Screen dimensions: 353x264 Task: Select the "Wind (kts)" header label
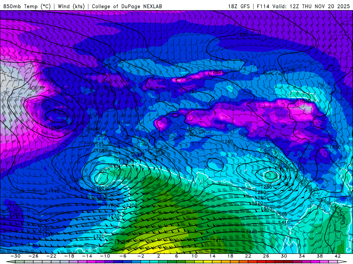tap(71, 6)
